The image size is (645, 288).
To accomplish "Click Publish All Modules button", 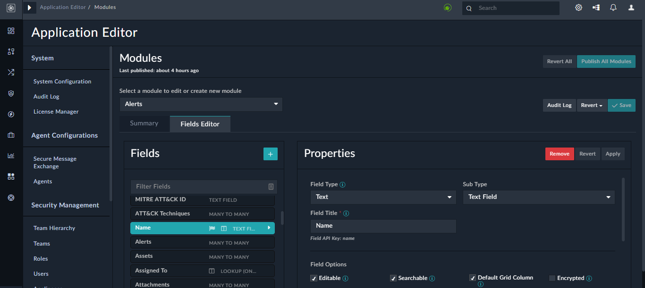I will coord(606,62).
